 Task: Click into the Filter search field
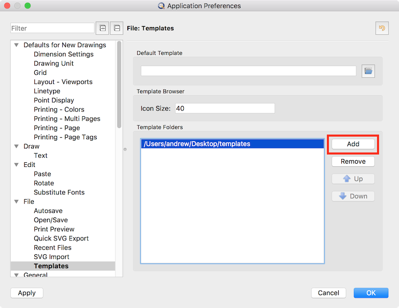pos(52,28)
